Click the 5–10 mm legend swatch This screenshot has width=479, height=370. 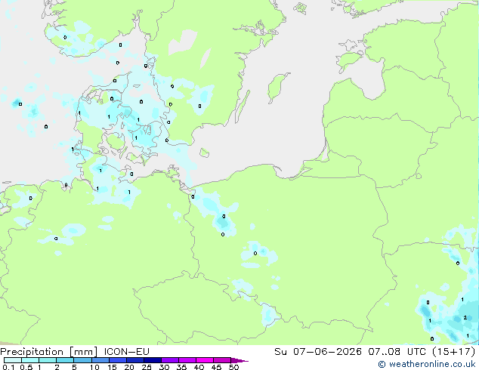point(82,360)
